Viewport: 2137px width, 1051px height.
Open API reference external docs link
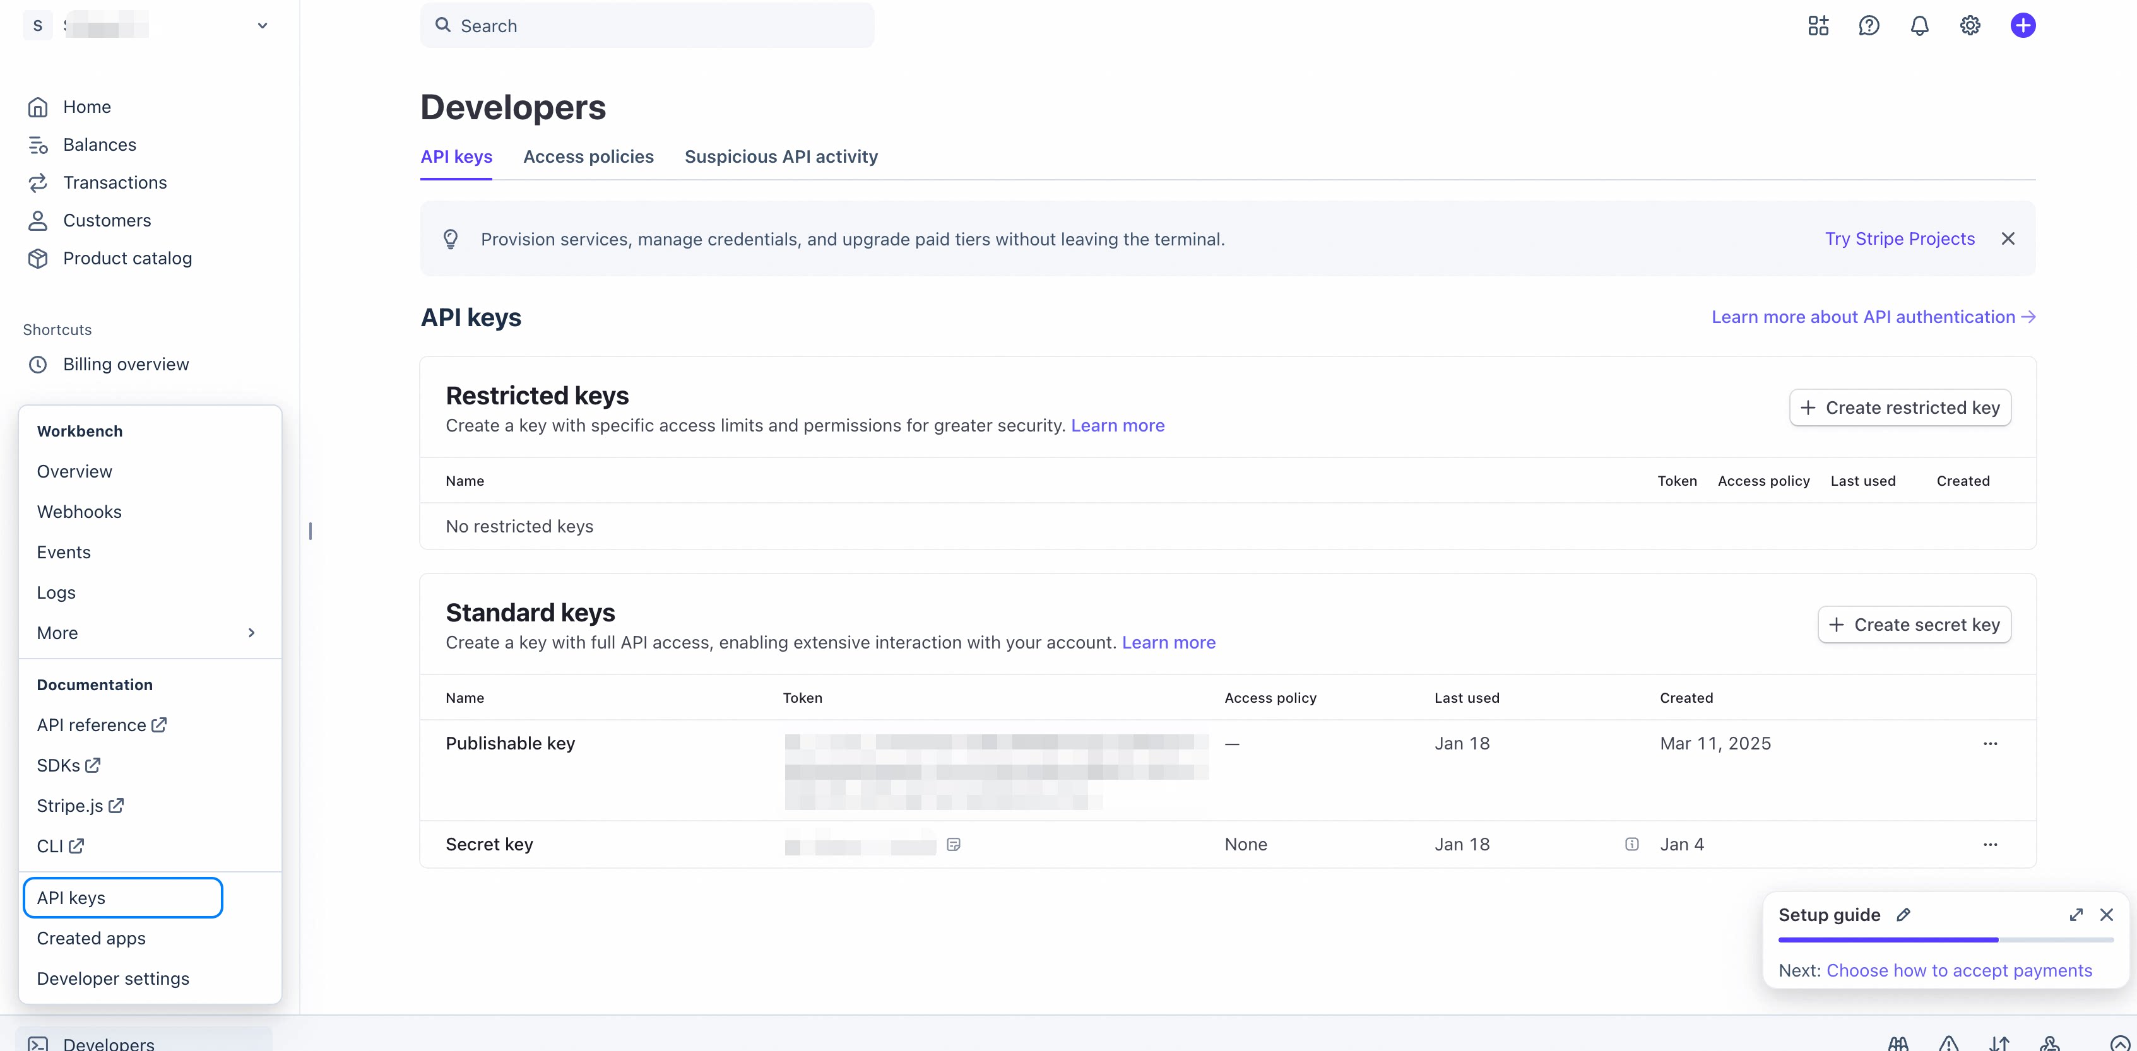pos(102,725)
